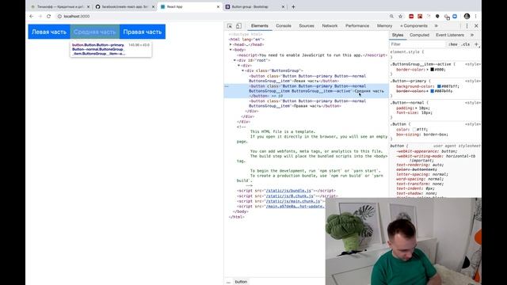Click the zoom magnifier icon in address bar

pos(391,16)
